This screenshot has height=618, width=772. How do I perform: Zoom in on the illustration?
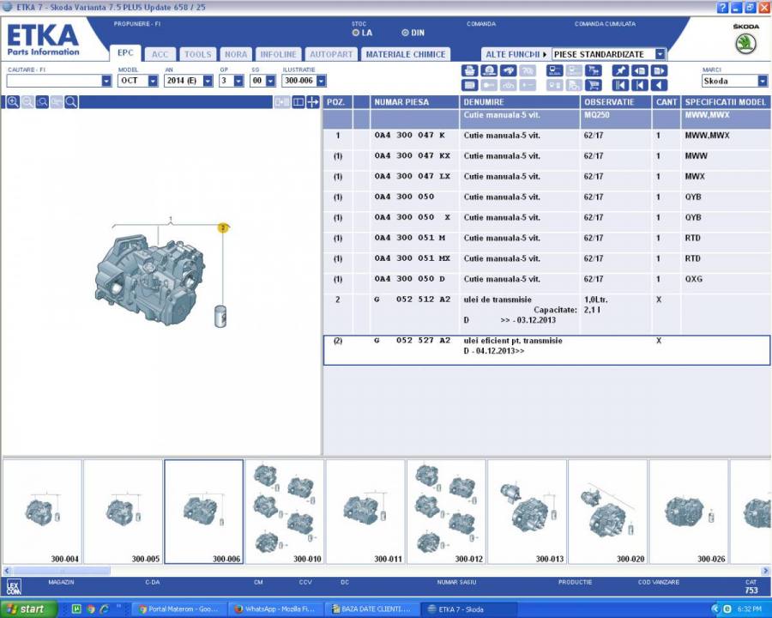pos(13,102)
